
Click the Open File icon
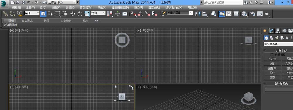[x=18, y=2]
